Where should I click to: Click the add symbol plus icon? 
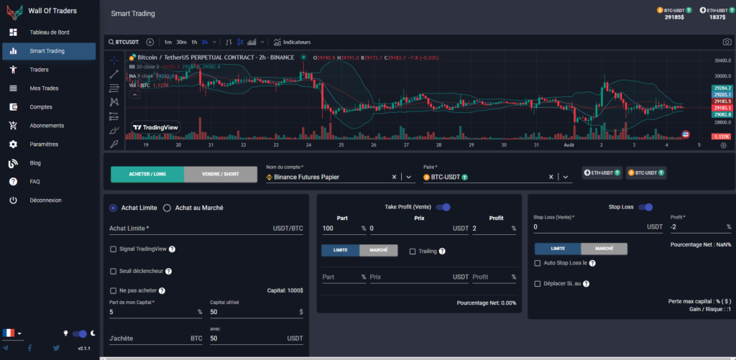149,42
